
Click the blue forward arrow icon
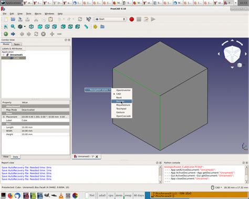coord(13,34)
